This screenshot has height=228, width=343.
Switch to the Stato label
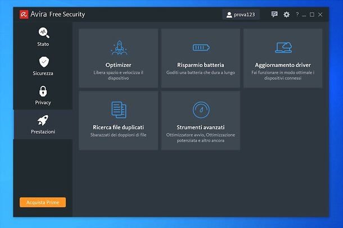click(x=43, y=44)
